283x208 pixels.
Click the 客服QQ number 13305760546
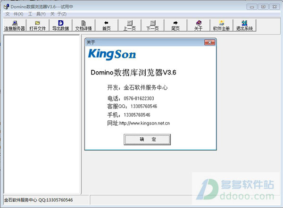144,106
